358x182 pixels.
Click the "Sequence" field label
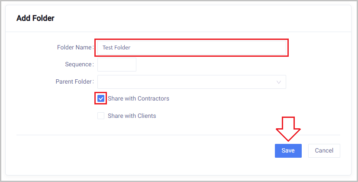(78, 65)
